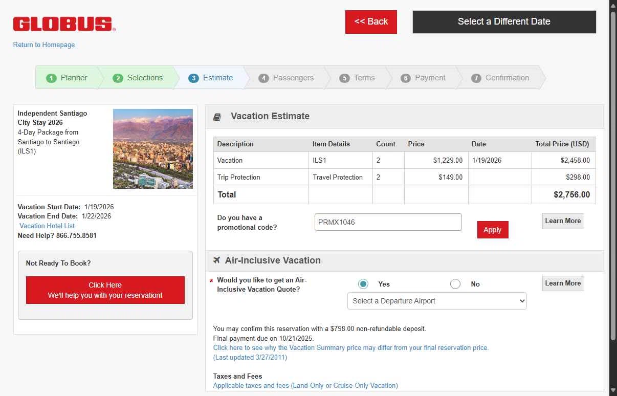Open the Confirmation step

click(500, 78)
